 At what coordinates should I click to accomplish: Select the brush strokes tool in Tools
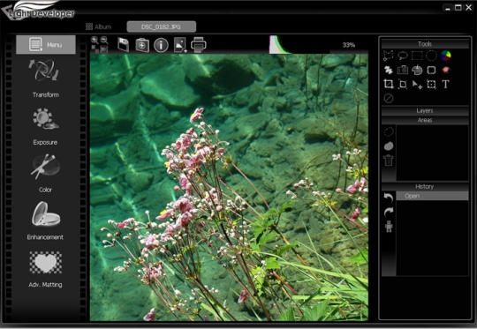[x=388, y=70]
